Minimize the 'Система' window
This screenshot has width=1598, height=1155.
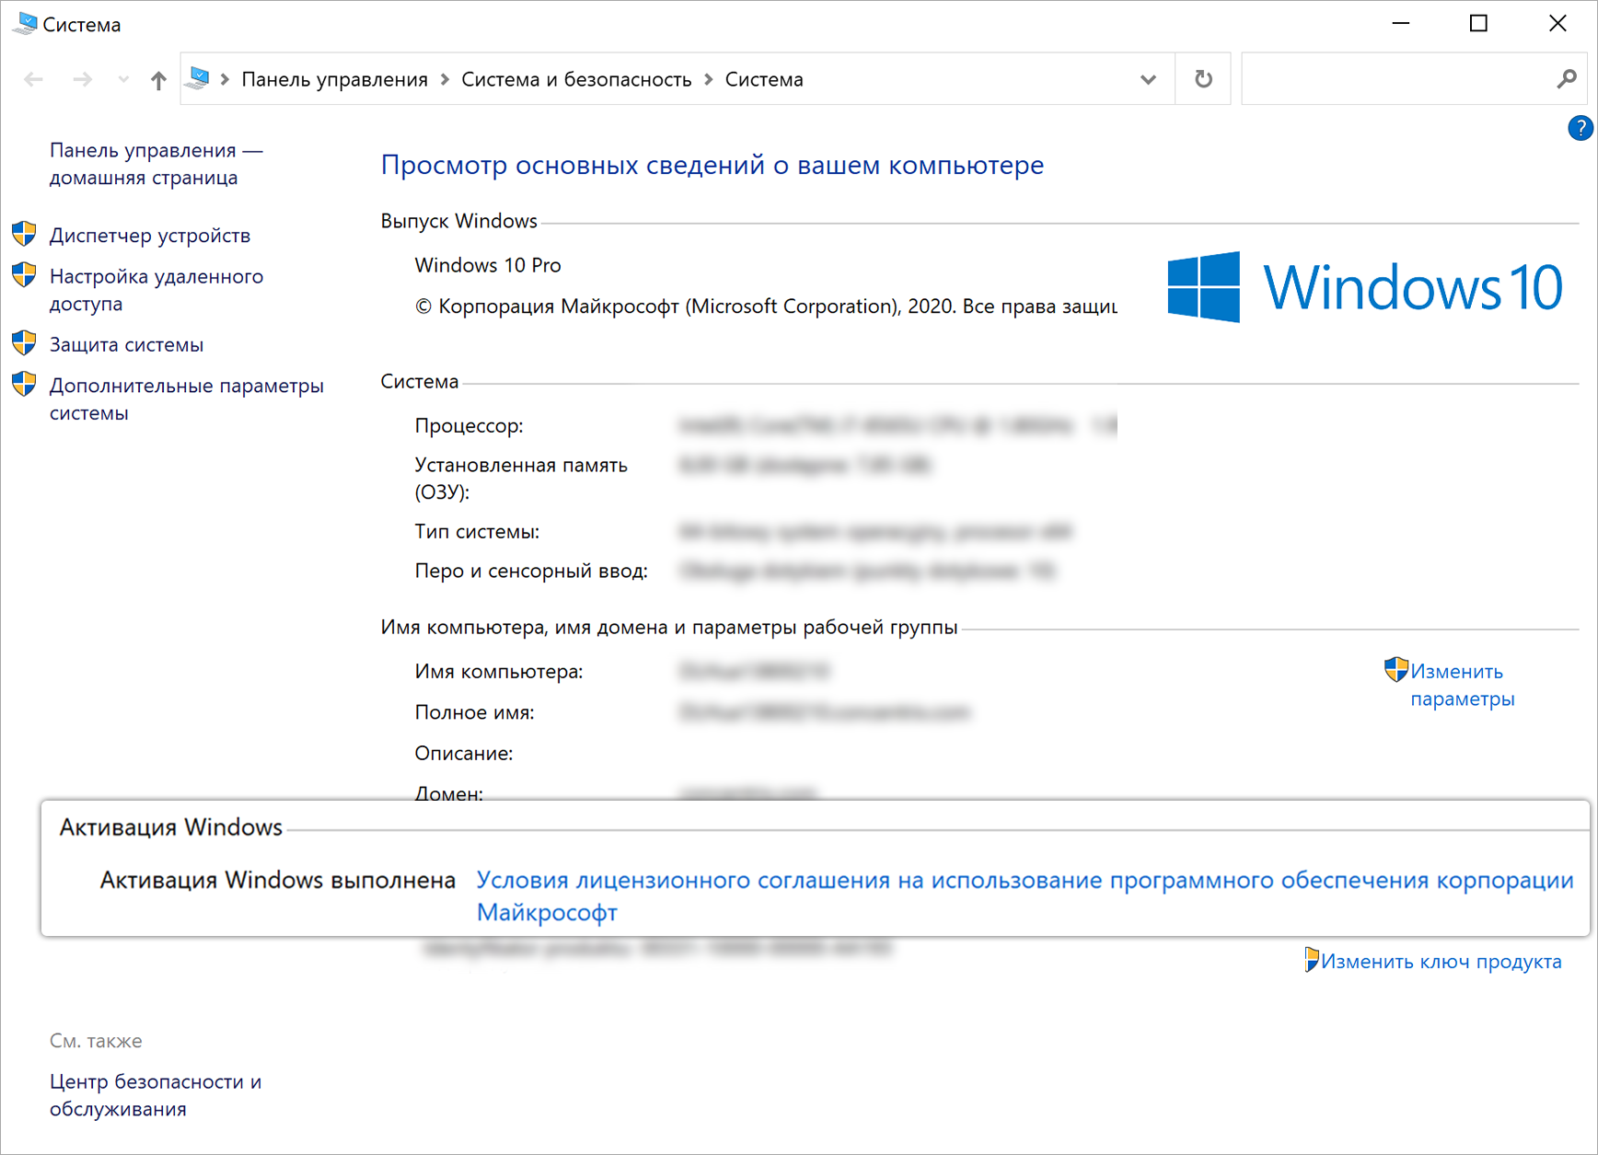[x=1401, y=24]
